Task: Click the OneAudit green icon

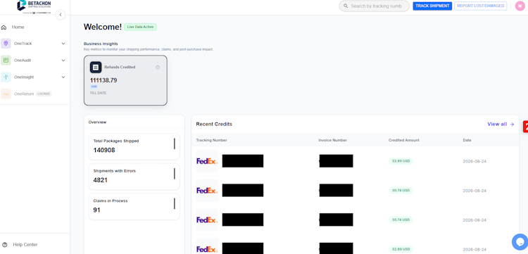Action: coord(6,61)
